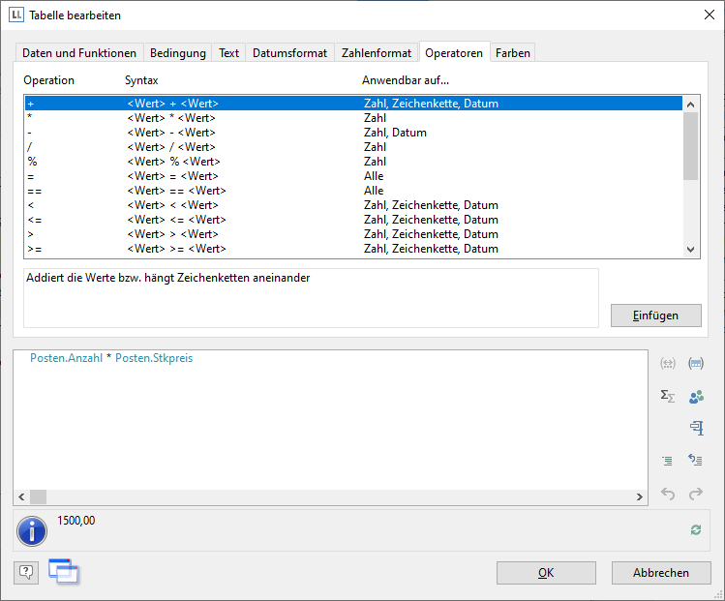Click the operator list scroll-down arrow

tap(690, 249)
